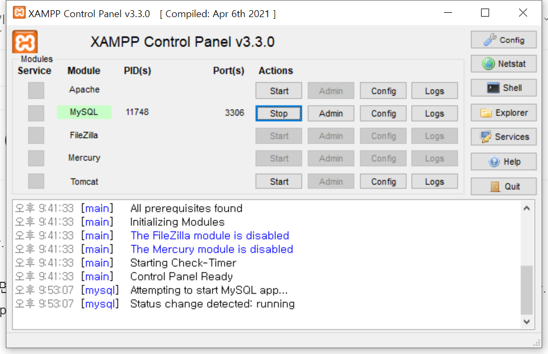
Task: Open the Config button with wrench icon
Action: [503, 40]
